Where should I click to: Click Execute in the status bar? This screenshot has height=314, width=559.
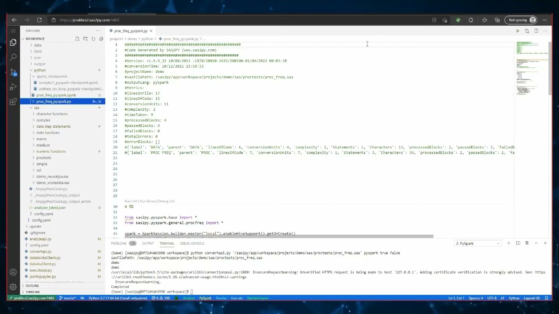pos(237,298)
